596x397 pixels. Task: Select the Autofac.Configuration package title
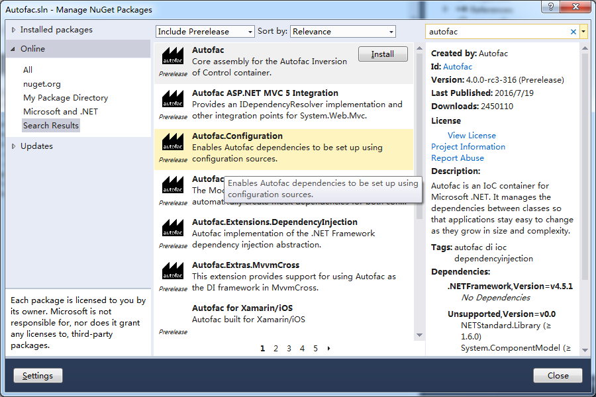237,136
